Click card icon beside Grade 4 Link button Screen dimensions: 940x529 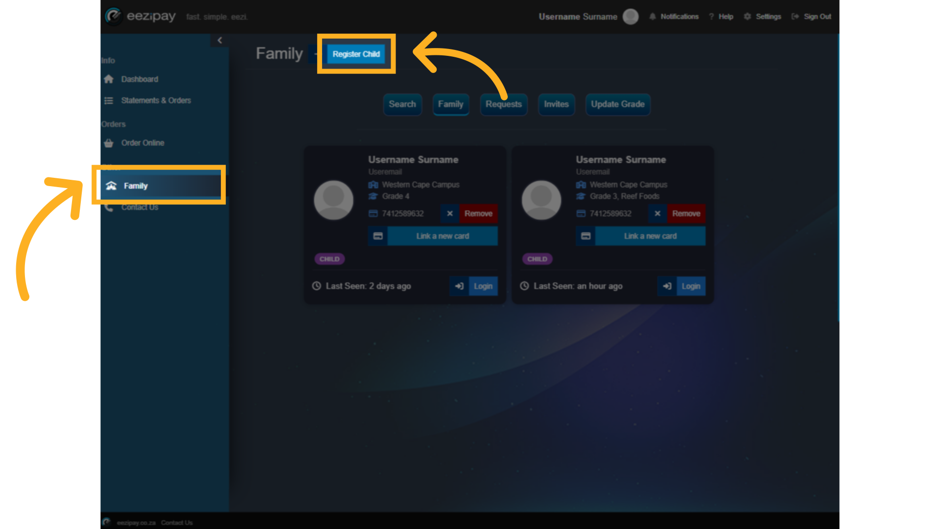coord(378,236)
